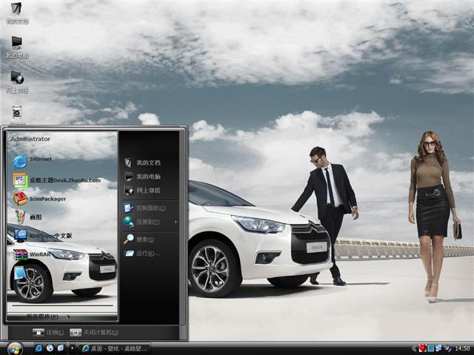The image size is (474, 355).
Task: Open the 画图 Paint program
Action: tap(28, 217)
